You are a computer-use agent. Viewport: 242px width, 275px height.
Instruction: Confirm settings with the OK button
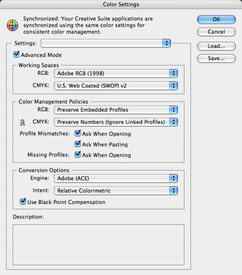click(x=216, y=19)
